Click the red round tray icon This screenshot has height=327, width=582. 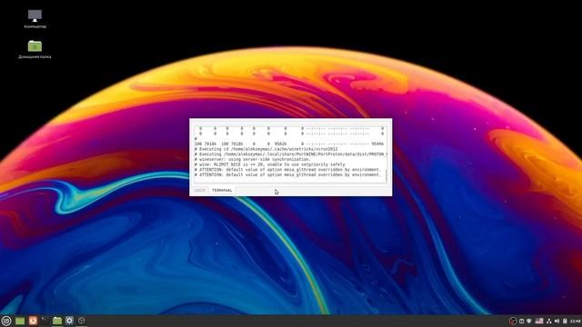[513, 321]
